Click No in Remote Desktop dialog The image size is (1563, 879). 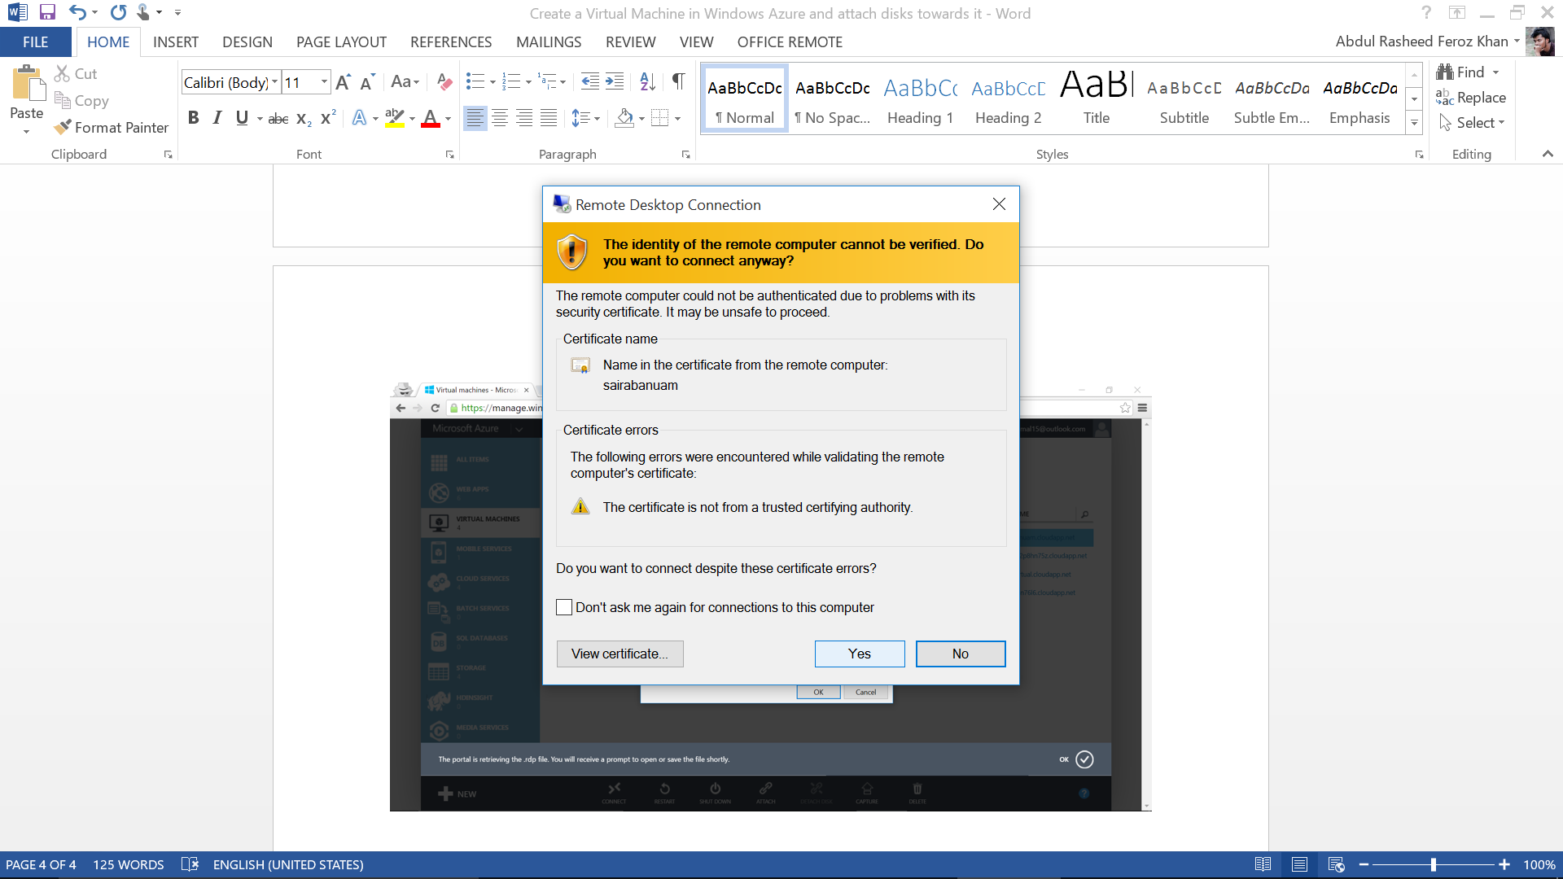pos(961,654)
